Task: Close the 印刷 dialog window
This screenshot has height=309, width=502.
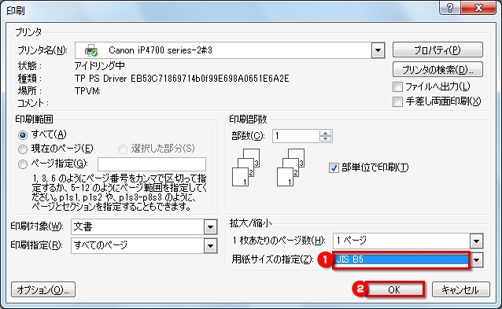Action: pyautogui.click(x=478, y=8)
